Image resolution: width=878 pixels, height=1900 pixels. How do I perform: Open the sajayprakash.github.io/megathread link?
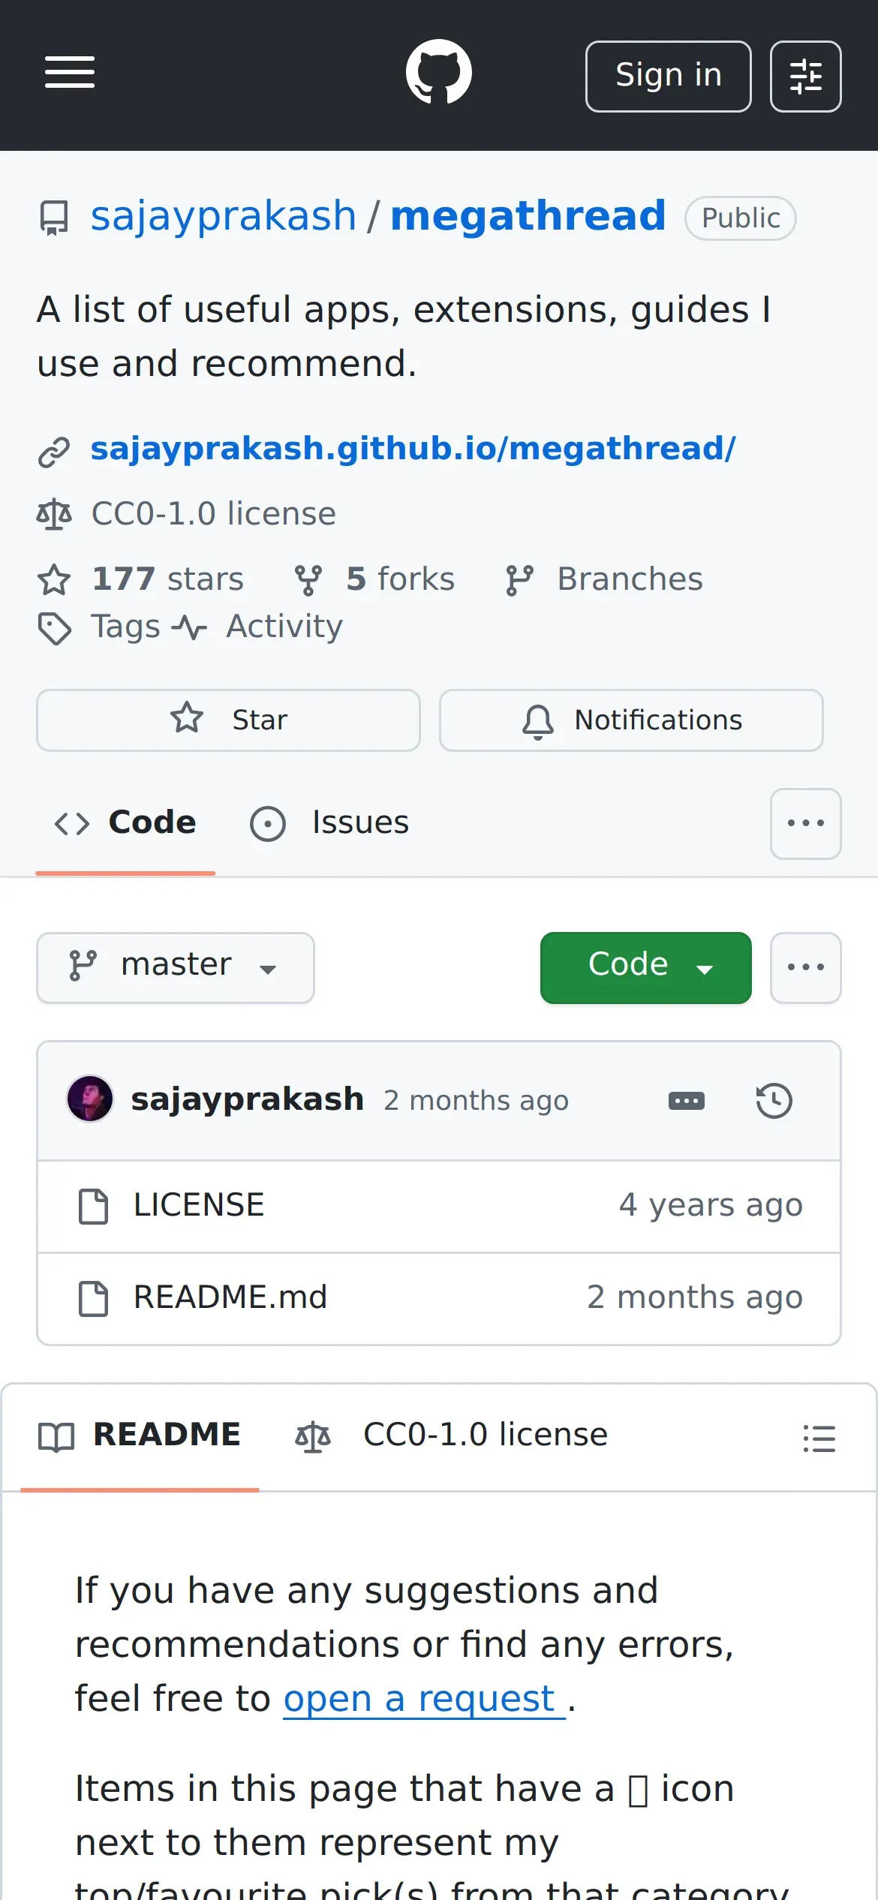[413, 449]
